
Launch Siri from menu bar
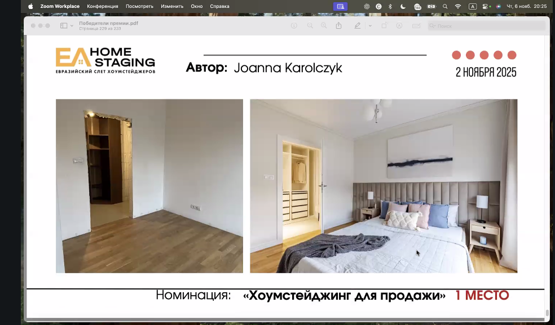[x=499, y=6]
